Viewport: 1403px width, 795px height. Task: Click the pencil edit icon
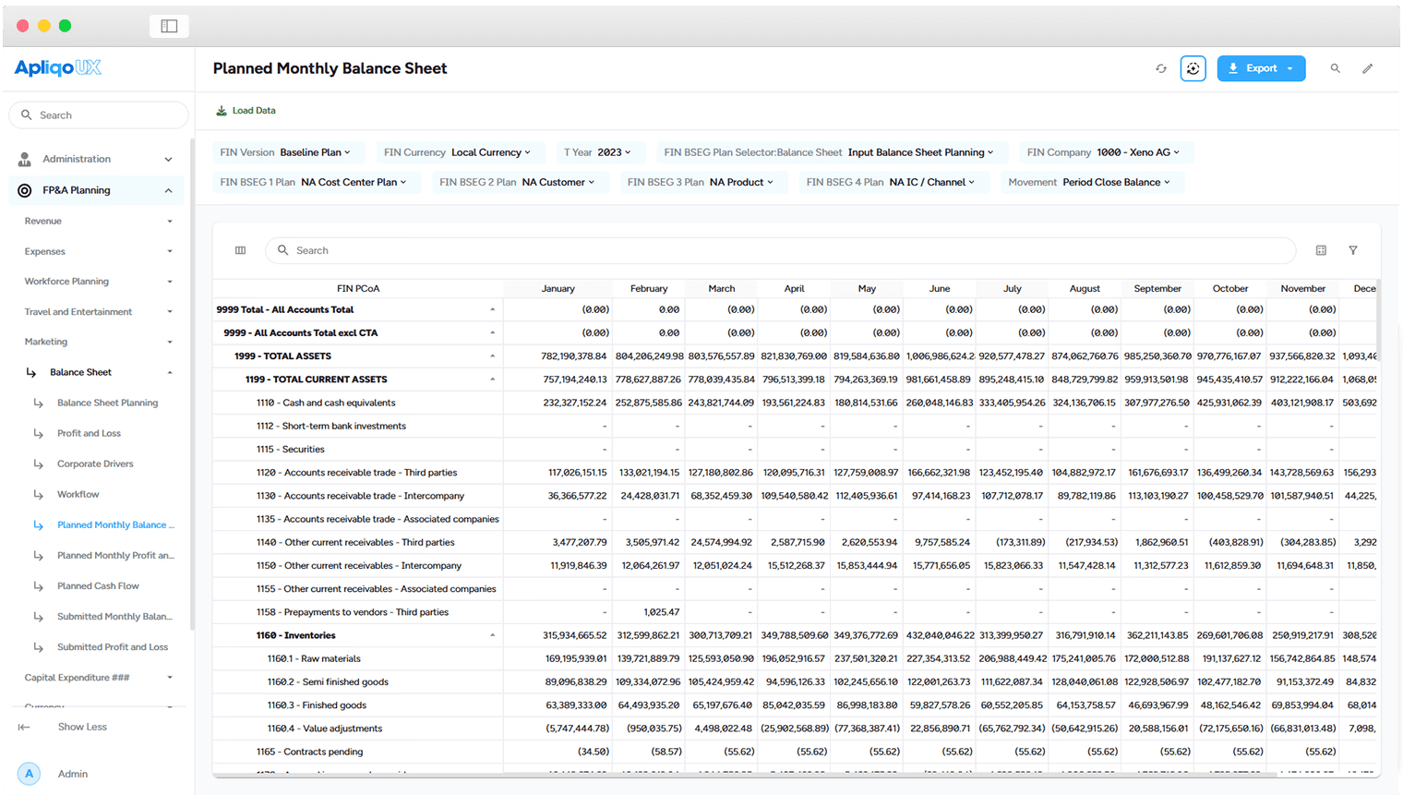pyautogui.click(x=1368, y=68)
